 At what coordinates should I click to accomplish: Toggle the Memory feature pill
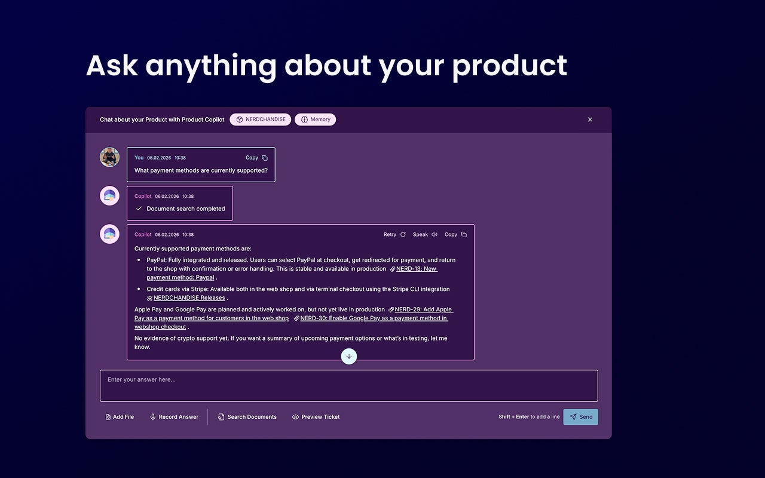[x=315, y=119]
